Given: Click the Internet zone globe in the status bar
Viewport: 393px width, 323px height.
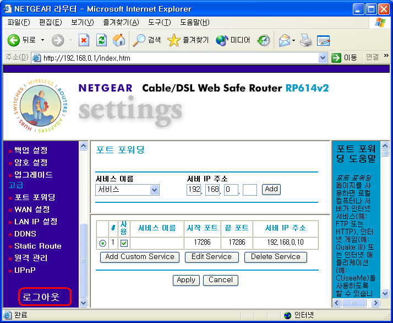Looking at the screenshot, I should point(287,315).
